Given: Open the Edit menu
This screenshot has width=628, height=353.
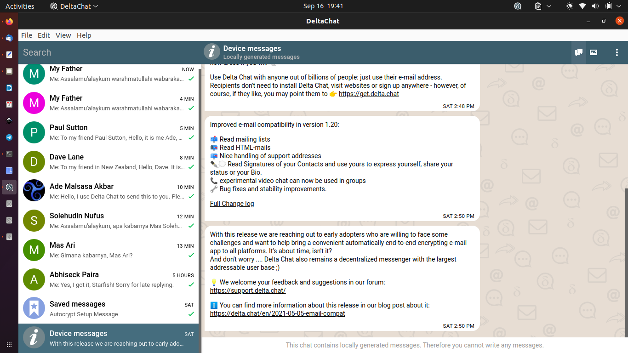Looking at the screenshot, I should (44, 35).
